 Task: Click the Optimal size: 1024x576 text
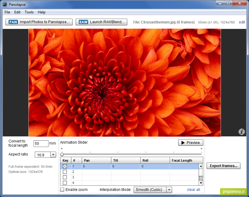(26, 172)
